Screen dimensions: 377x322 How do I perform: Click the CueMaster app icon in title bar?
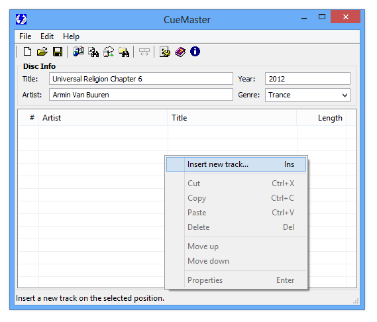click(x=21, y=19)
